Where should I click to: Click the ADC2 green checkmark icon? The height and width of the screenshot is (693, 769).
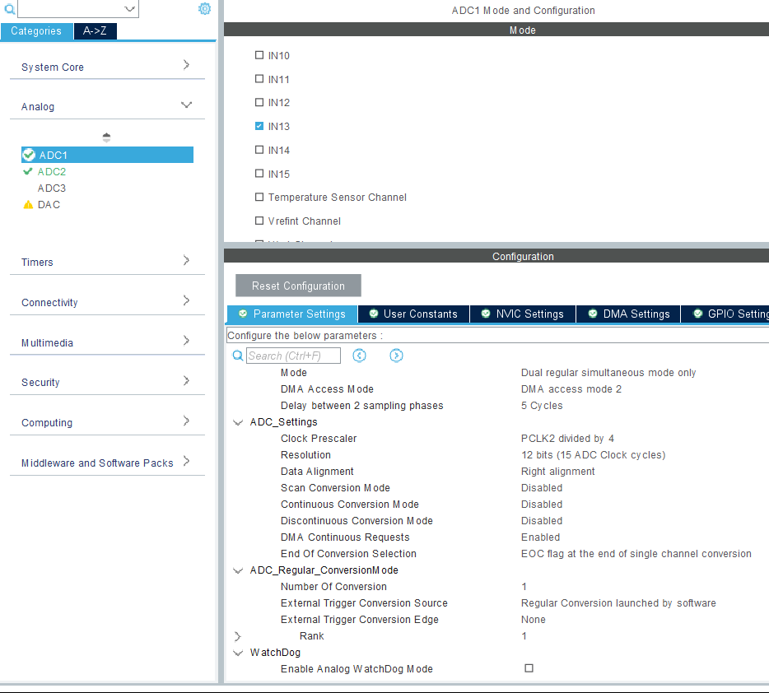[28, 171]
